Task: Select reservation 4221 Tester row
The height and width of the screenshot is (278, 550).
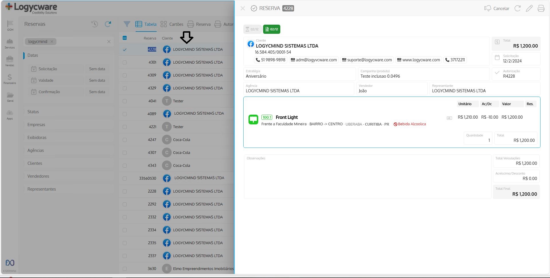Action: [177, 127]
